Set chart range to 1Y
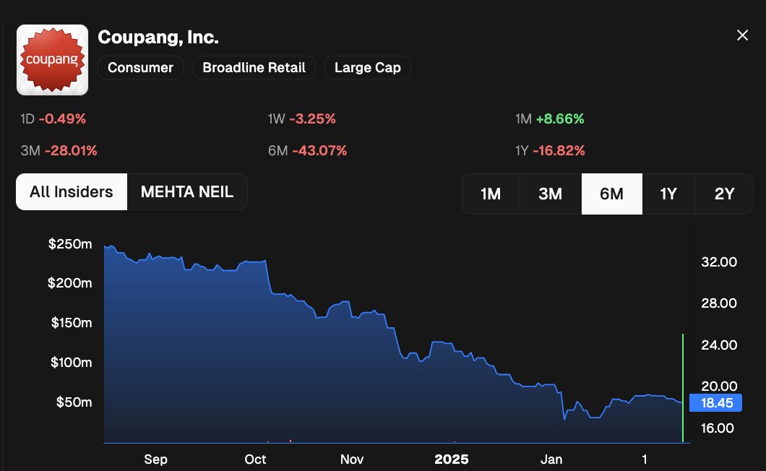Viewport: 766px width, 471px height. pyautogui.click(x=668, y=194)
